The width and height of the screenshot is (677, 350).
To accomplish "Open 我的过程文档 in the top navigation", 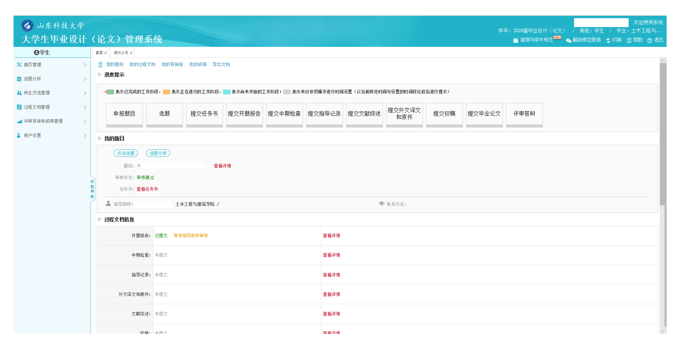I will pyautogui.click(x=142, y=64).
